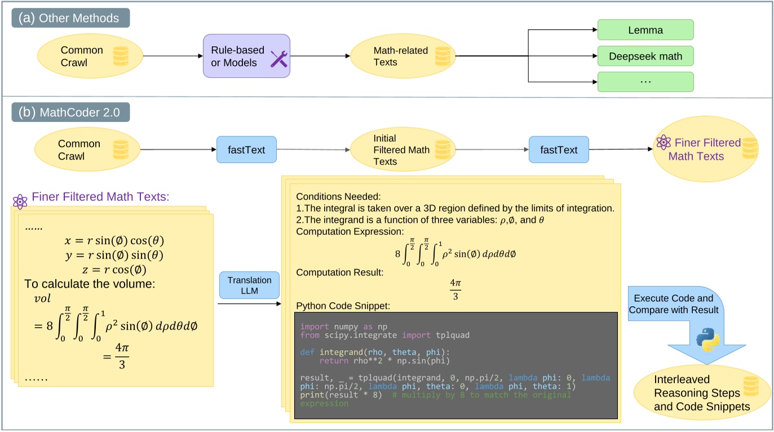Click the atom icon inside the Finer Filtered Math Texts oval

coord(664,143)
